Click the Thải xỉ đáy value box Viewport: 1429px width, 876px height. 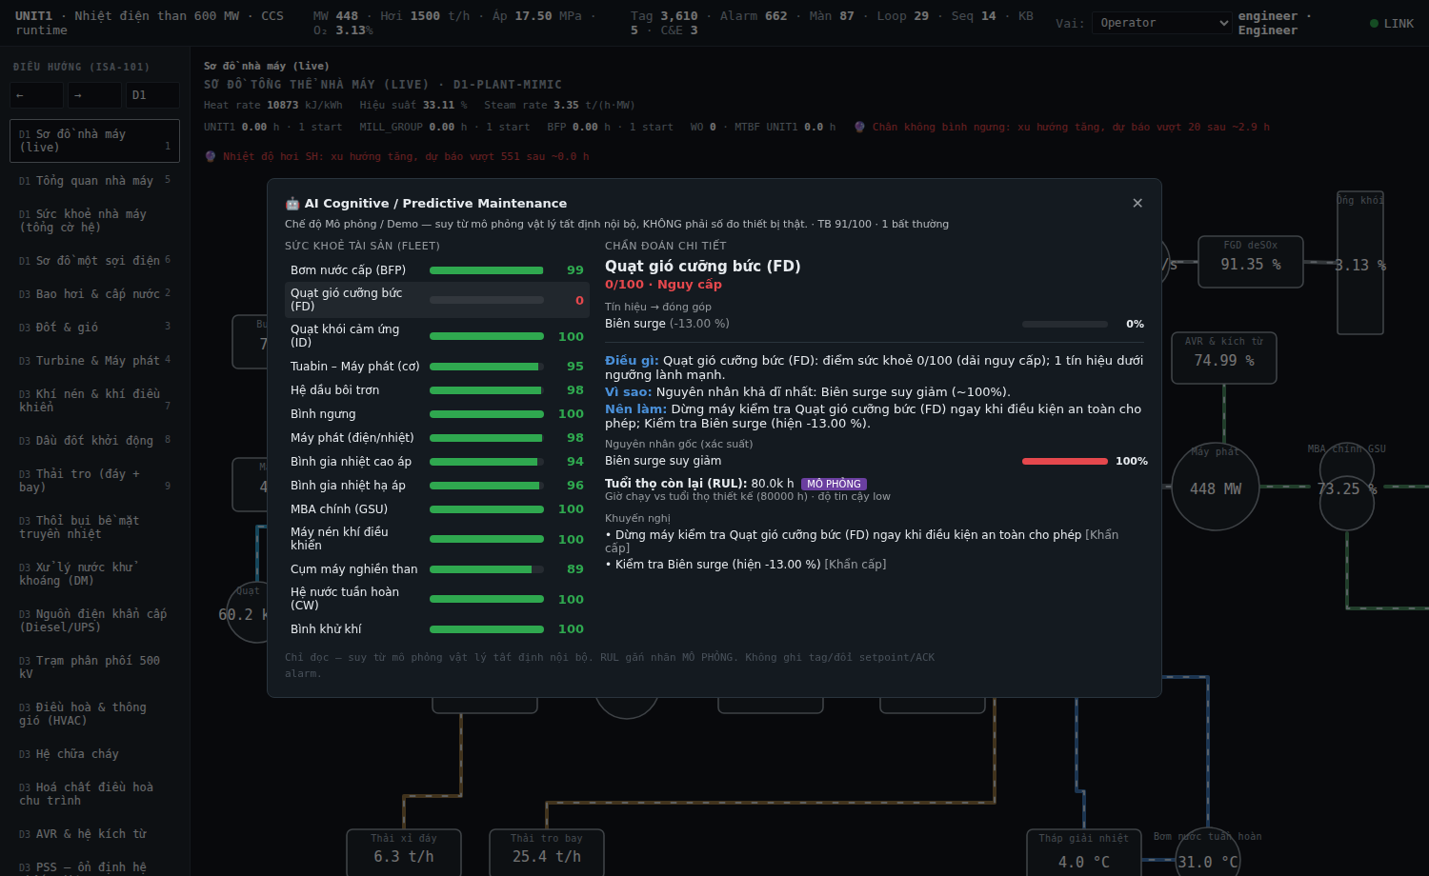pyautogui.click(x=404, y=852)
